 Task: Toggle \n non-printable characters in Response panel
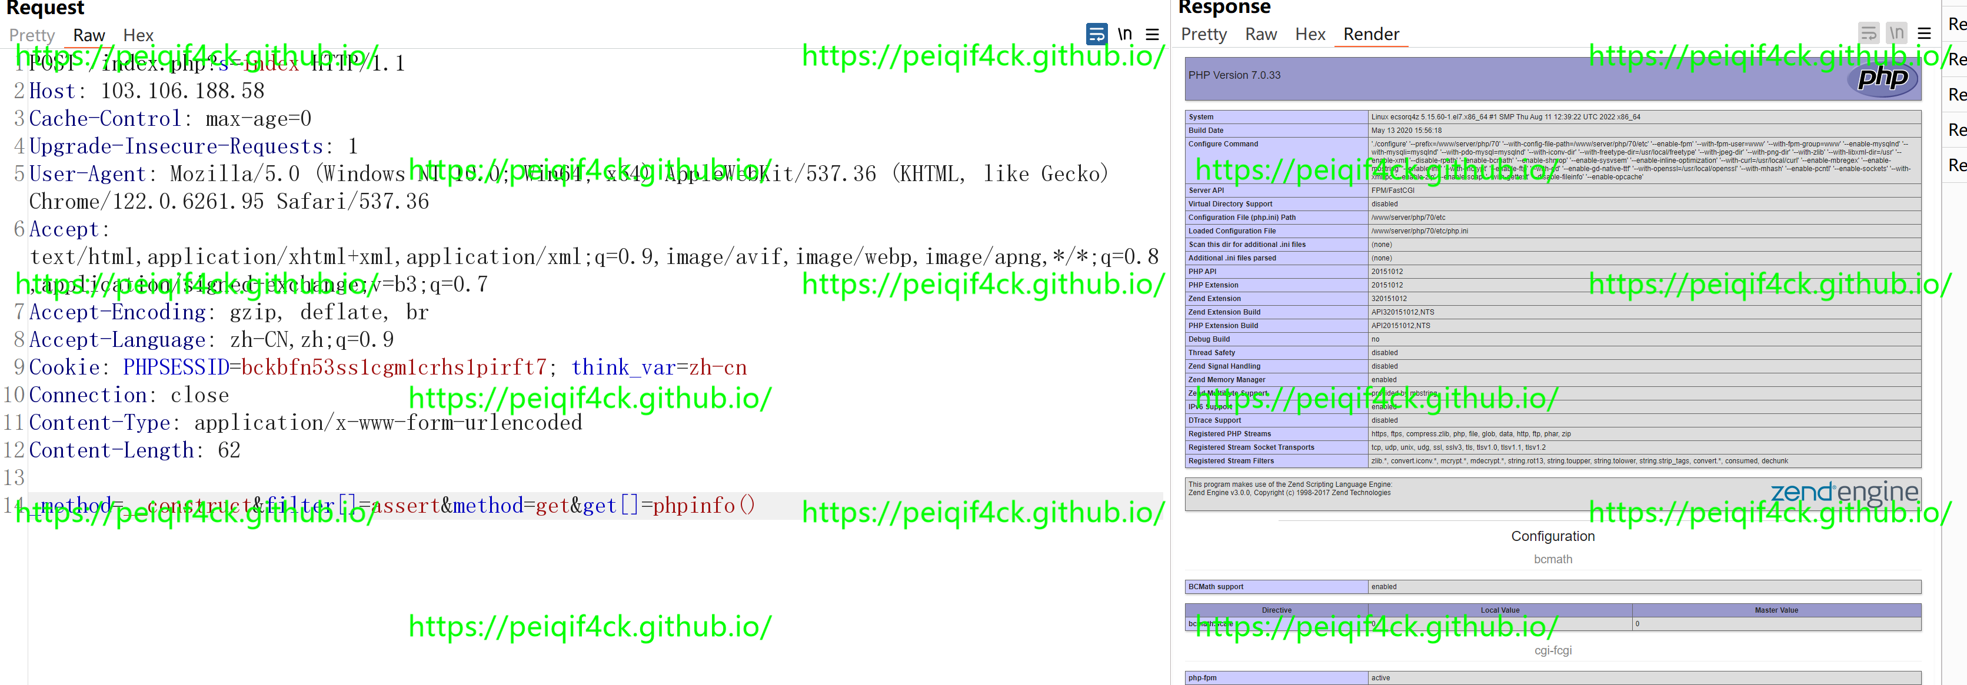tap(1897, 34)
